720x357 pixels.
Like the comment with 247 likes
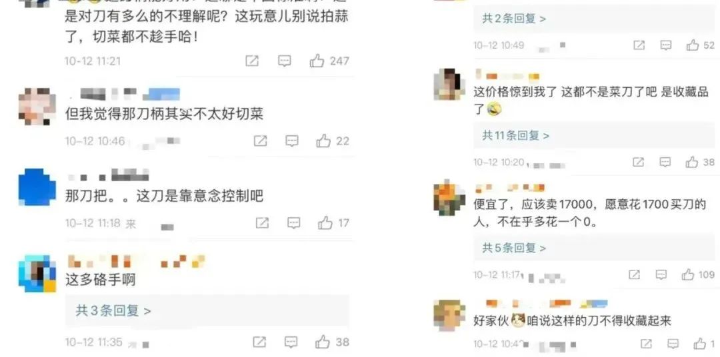tap(317, 61)
